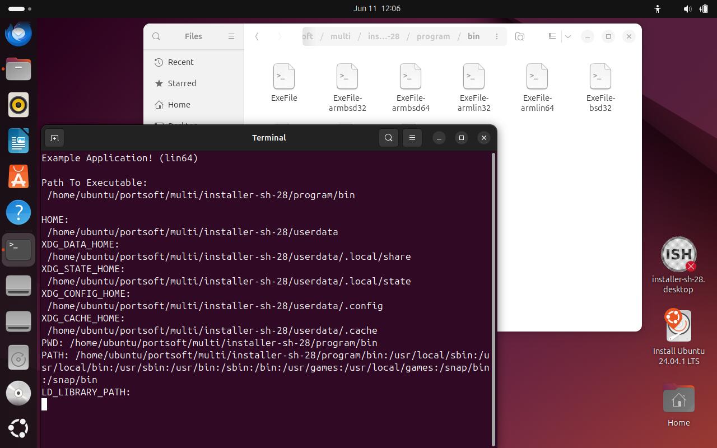Image resolution: width=717 pixels, height=448 pixels.
Task: Click the Terminal vertical scrollbar
Action: 493,298
